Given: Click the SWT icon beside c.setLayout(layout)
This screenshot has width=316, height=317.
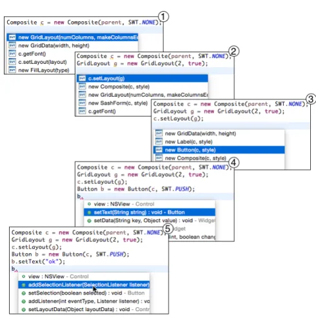Looking at the screenshot, I should [x=12, y=62].
